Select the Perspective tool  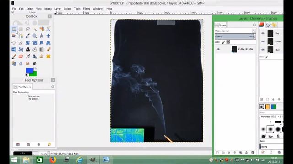[x=49, y=43]
